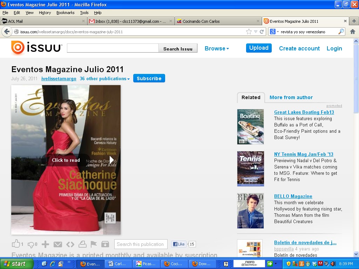Open Great Lakes Boating Feb13 link
Viewport: 359px width, 269px height.
304,112
